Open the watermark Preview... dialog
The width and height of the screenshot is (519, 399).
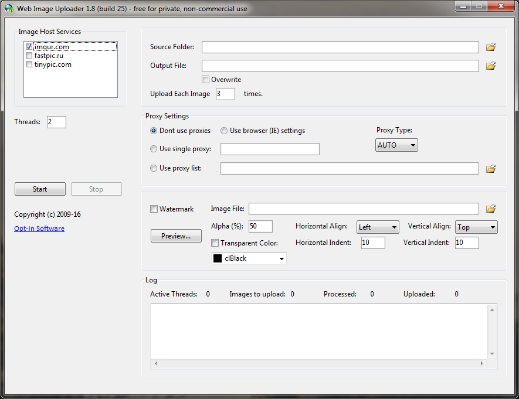tap(176, 236)
